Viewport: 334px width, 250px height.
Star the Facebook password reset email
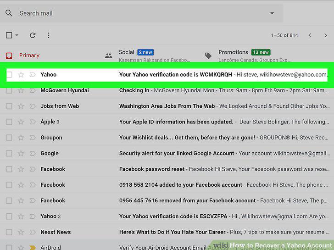21,169
